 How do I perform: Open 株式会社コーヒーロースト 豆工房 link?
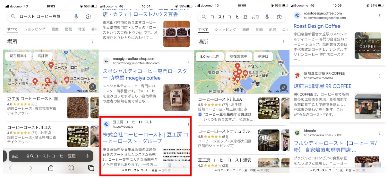[145, 138]
